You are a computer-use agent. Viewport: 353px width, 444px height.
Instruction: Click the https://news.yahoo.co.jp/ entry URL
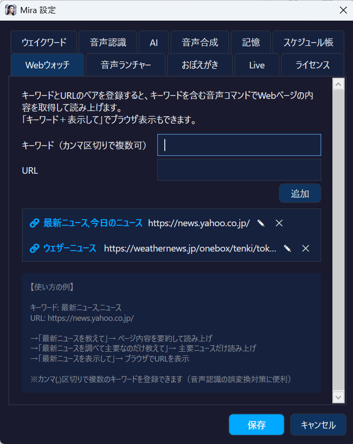click(199, 223)
